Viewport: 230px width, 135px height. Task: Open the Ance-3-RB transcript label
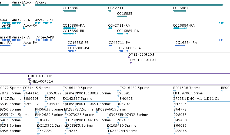[x=44, y=20]
